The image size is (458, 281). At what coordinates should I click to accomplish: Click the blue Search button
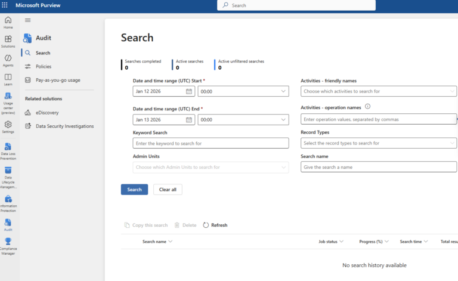coord(134,190)
